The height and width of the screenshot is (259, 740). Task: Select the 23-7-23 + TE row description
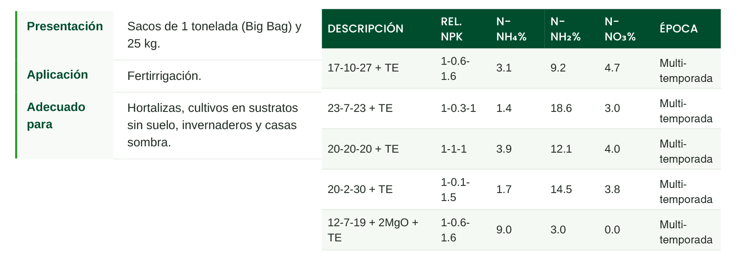coord(360,108)
